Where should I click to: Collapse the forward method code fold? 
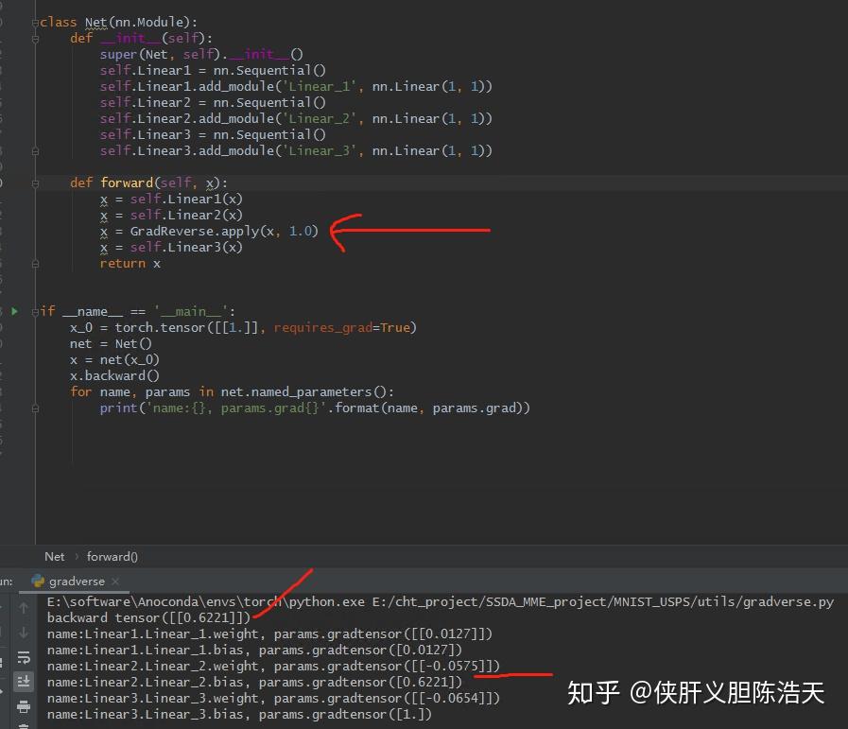[34, 182]
